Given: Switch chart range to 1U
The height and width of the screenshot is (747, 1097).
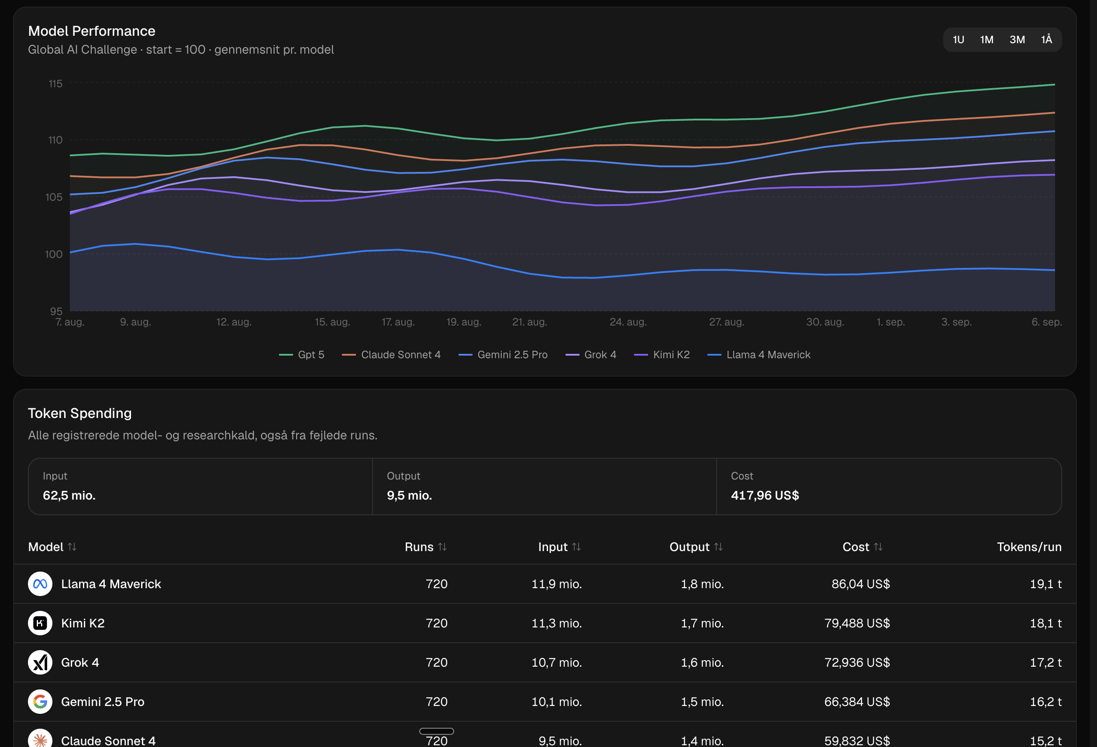Looking at the screenshot, I should [958, 40].
